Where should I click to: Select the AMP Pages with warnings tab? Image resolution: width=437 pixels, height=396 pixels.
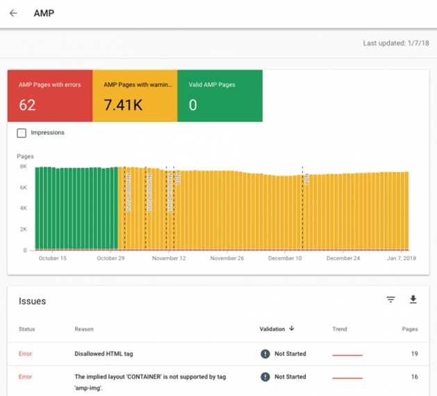click(135, 96)
